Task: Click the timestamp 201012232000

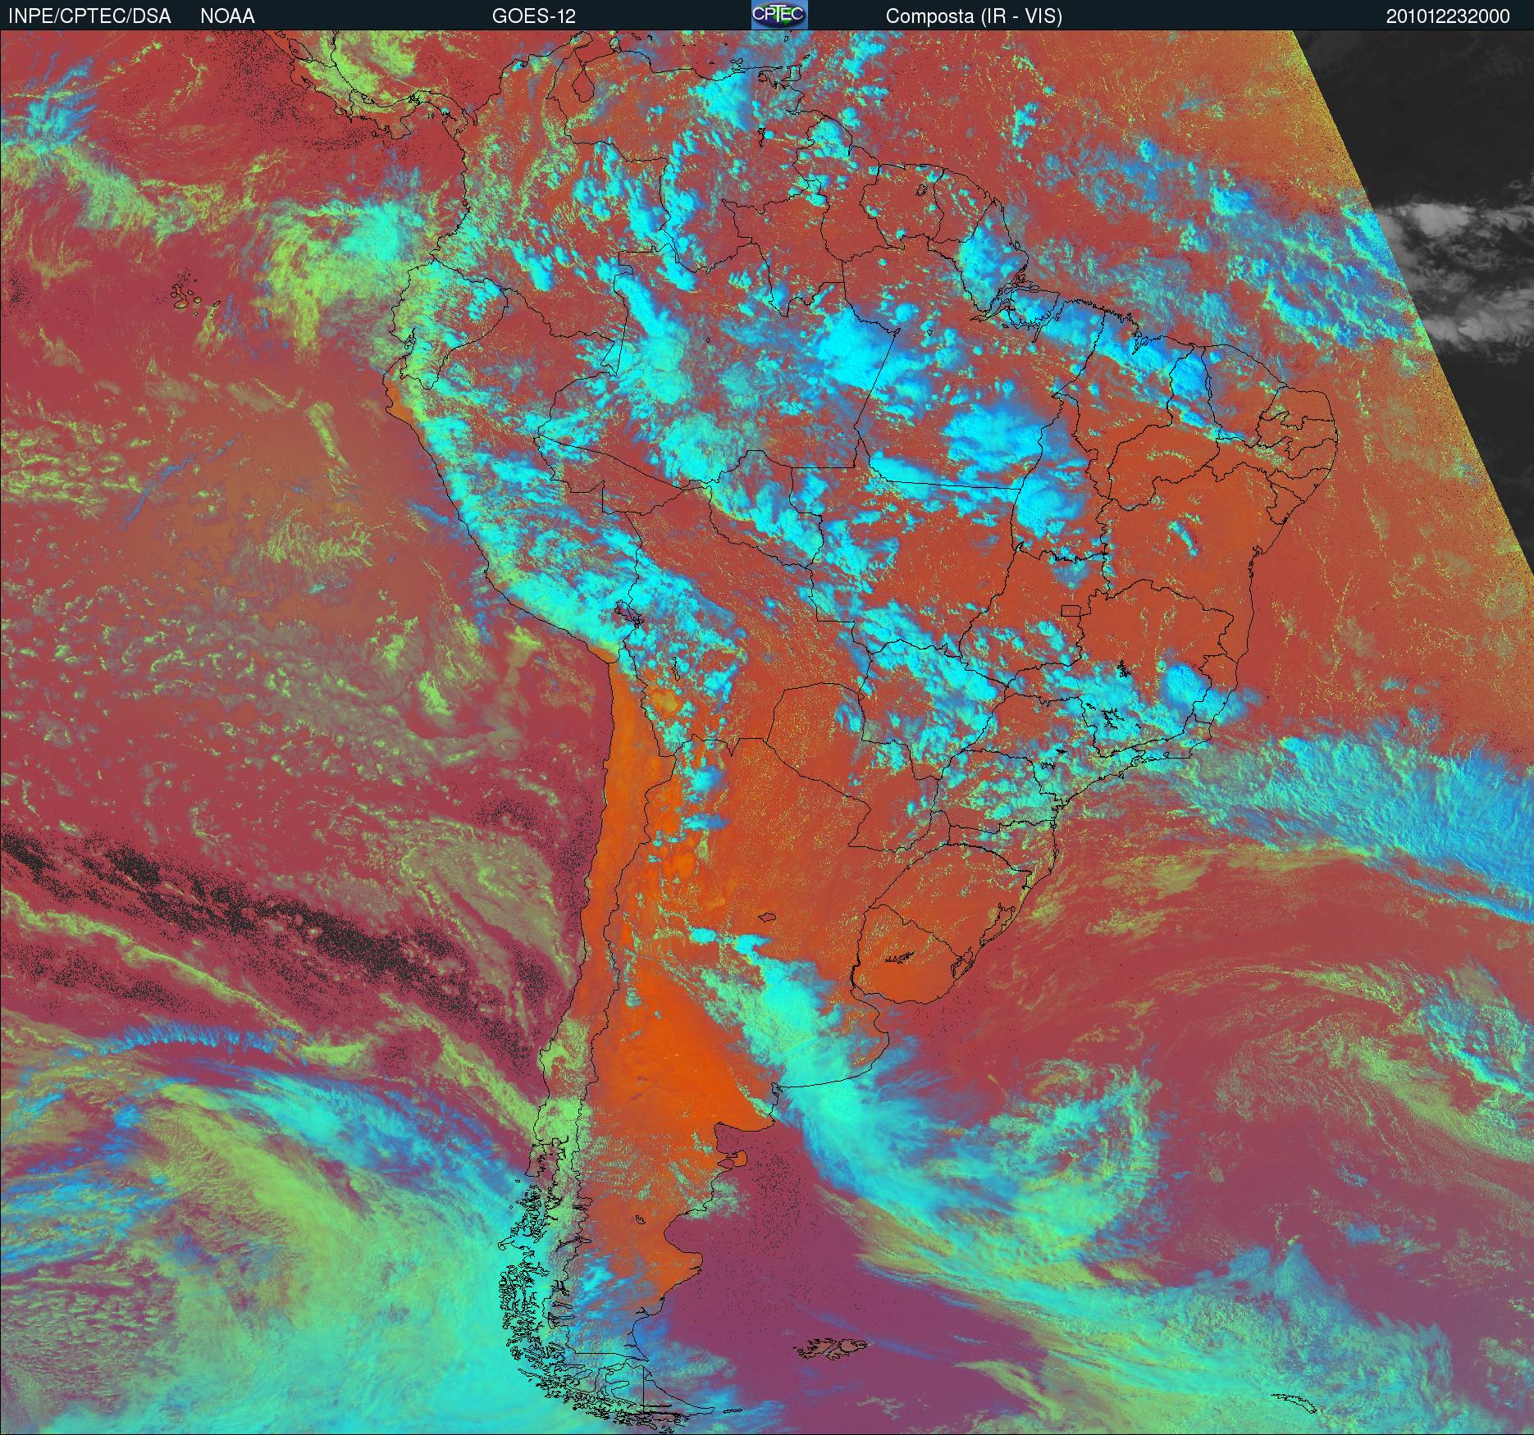Action: pyautogui.click(x=1448, y=16)
